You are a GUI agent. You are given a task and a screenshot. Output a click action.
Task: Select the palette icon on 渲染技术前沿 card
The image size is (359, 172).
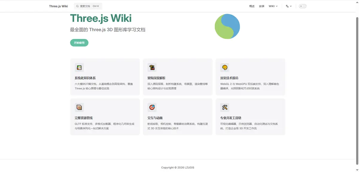click(225, 67)
